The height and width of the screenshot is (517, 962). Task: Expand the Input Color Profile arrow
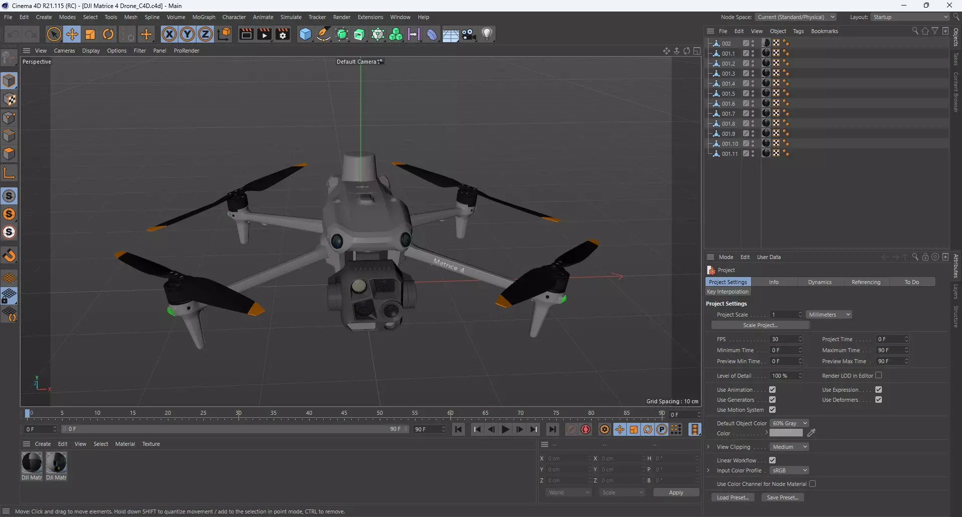click(708, 470)
